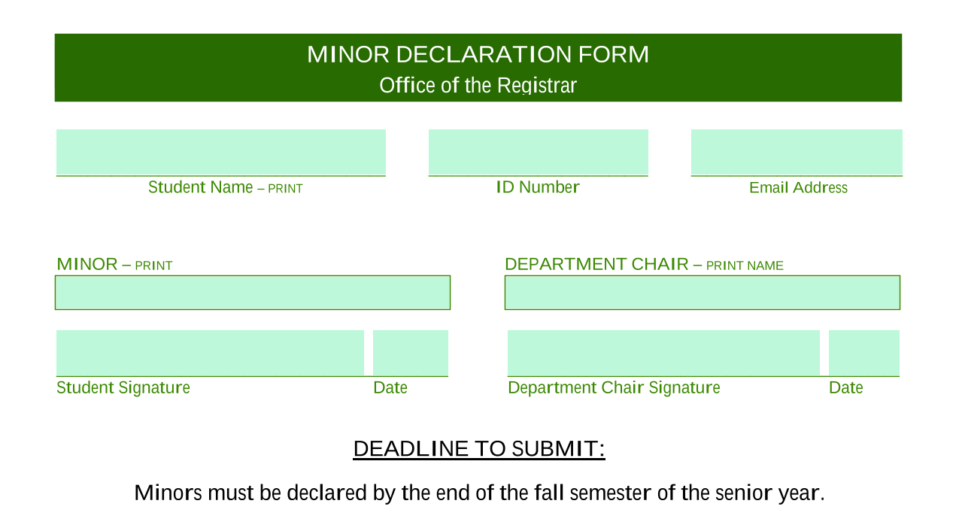Image resolution: width=959 pixels, height=531 pixels.
Task: Click the MINOR print text box
Action: click(253, 293)
